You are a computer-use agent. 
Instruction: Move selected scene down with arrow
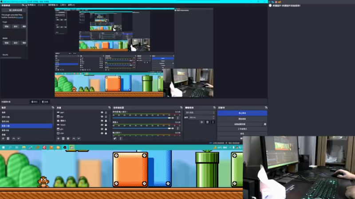coord(19,138)
